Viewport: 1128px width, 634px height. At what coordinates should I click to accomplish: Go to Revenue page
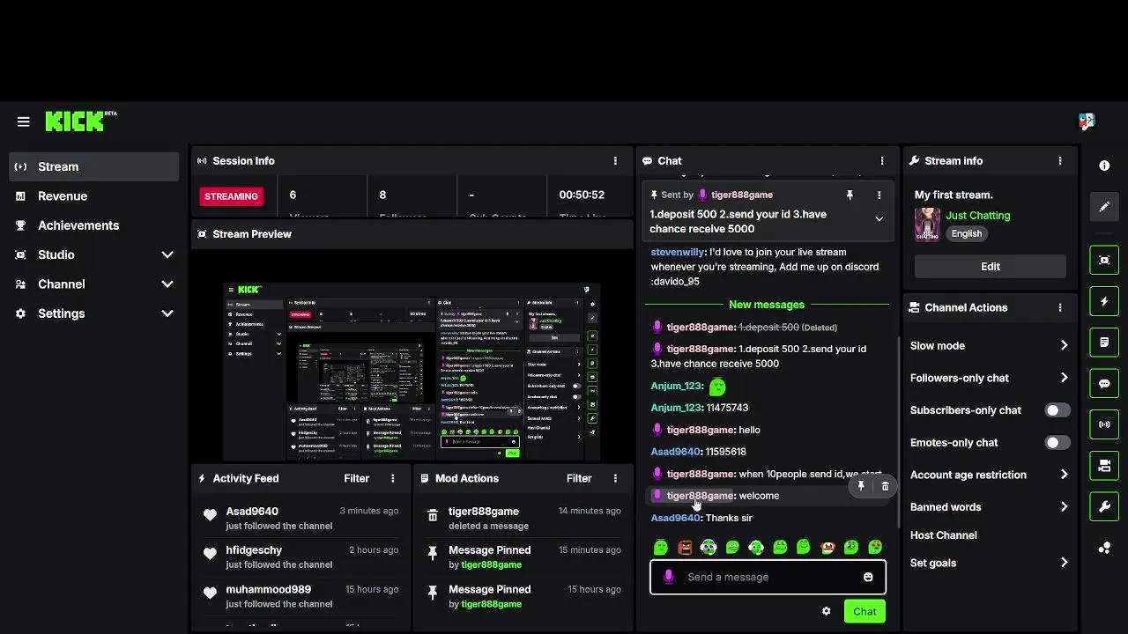94,196
